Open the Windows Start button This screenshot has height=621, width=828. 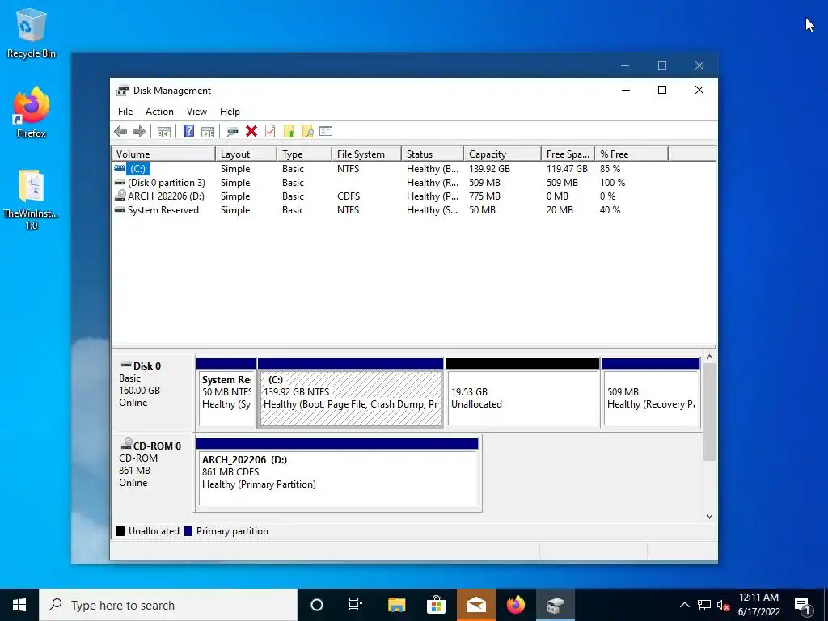[x=19, y=605]
